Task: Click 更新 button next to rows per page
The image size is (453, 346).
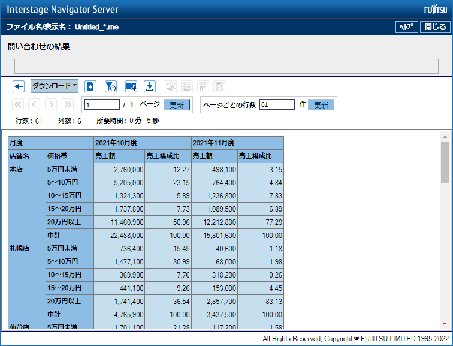Action: (x=321, y=104)
